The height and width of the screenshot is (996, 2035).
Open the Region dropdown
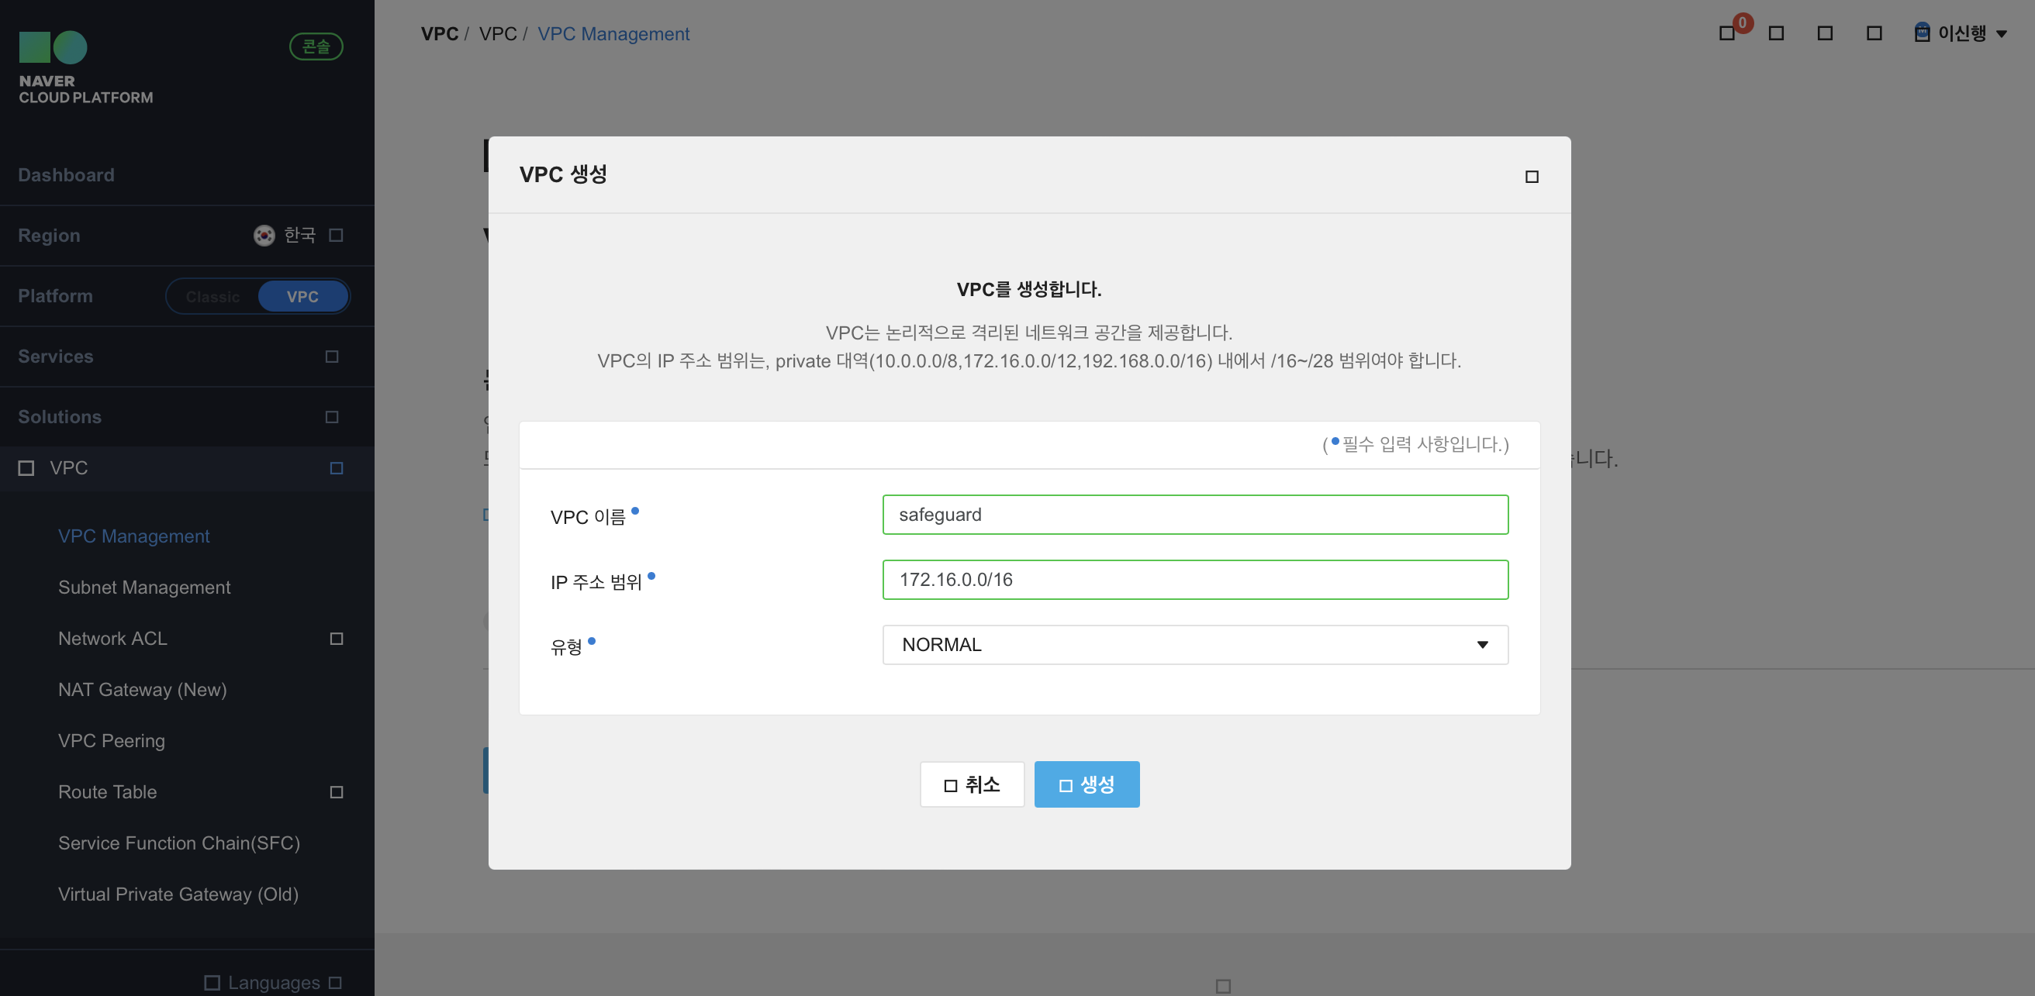pos(336,236)
